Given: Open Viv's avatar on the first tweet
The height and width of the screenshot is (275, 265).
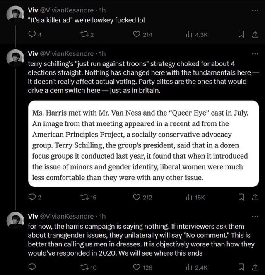Looking at the screenshot, I should click(15, 14).
